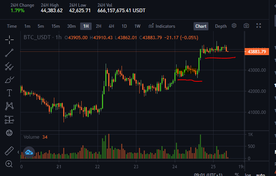
Task: Click date label 22 on time axis
Action: [97, 167]
